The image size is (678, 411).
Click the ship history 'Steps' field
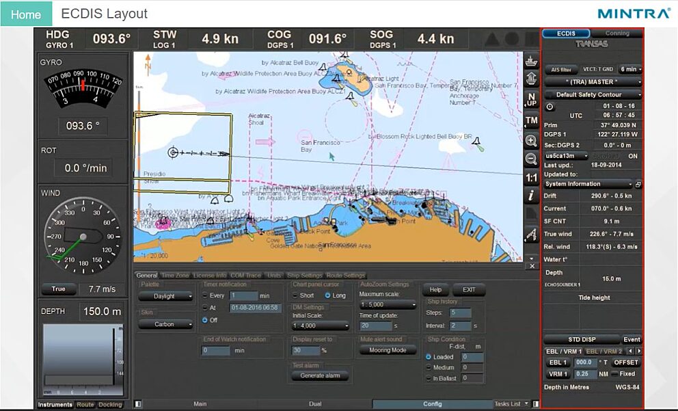click(x=460, y=313)
